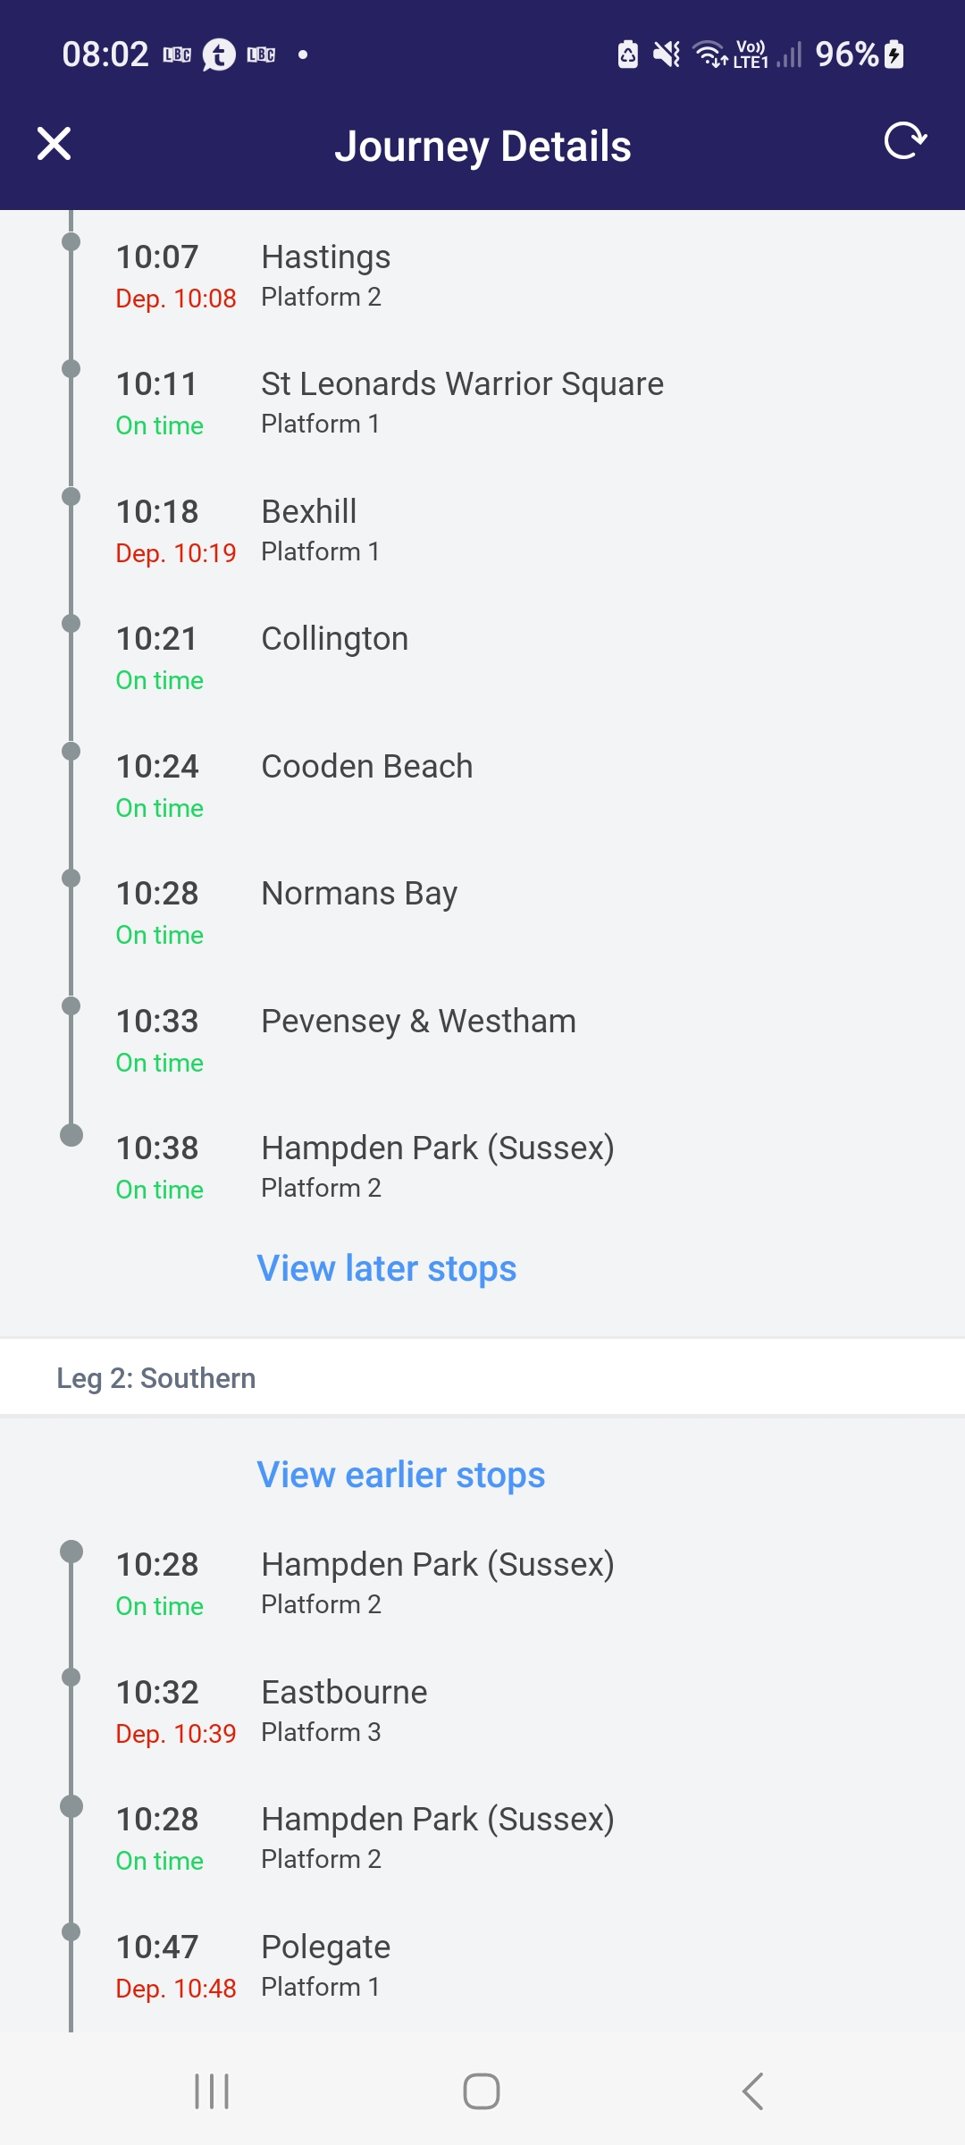
Task: Expand View earlier stops link
Action: pyautogui.click(x=400, y=1475)
